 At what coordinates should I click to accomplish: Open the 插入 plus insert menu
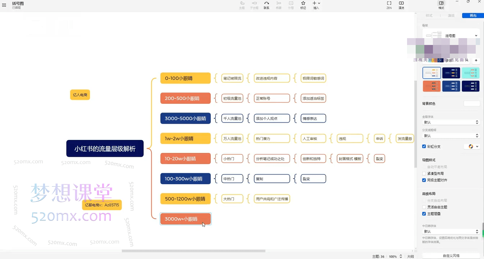pyautogui.click(x=316, y=5)
